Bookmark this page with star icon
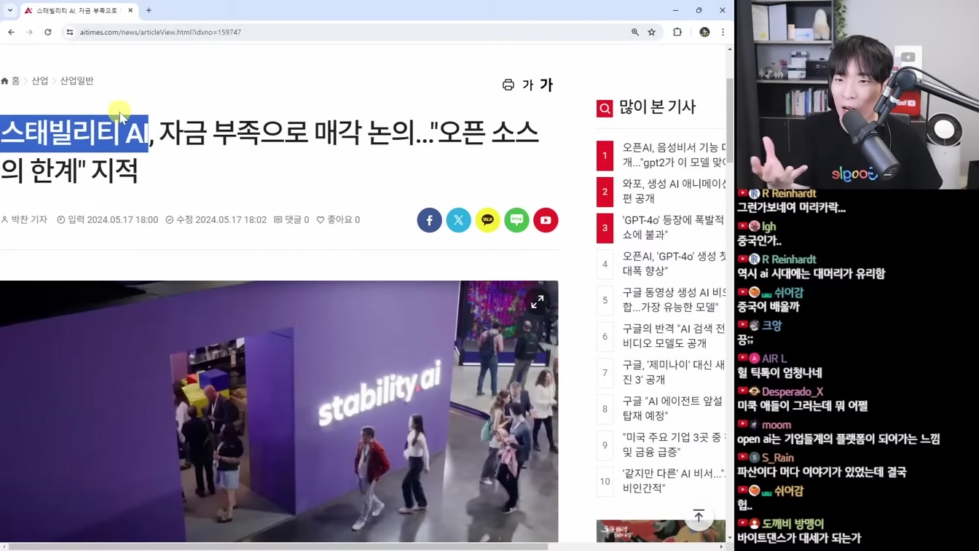979x551 pixels. (x=652, y=32)
